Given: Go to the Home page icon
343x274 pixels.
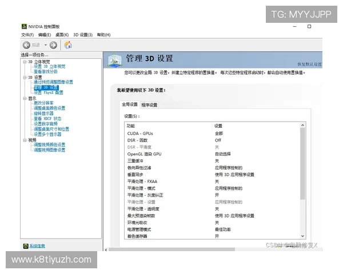Looking at the screenshot, I should tap(68, 45).
